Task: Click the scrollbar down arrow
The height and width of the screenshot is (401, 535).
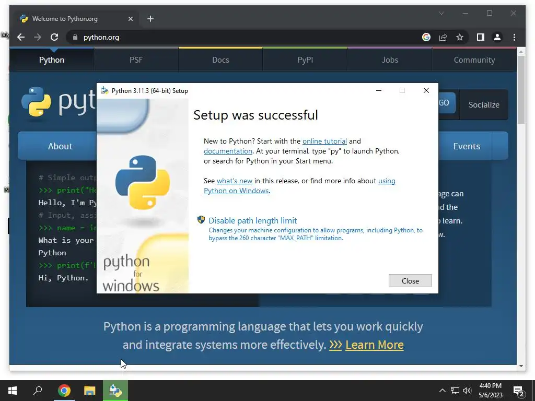Action: [x=521, y=366]
